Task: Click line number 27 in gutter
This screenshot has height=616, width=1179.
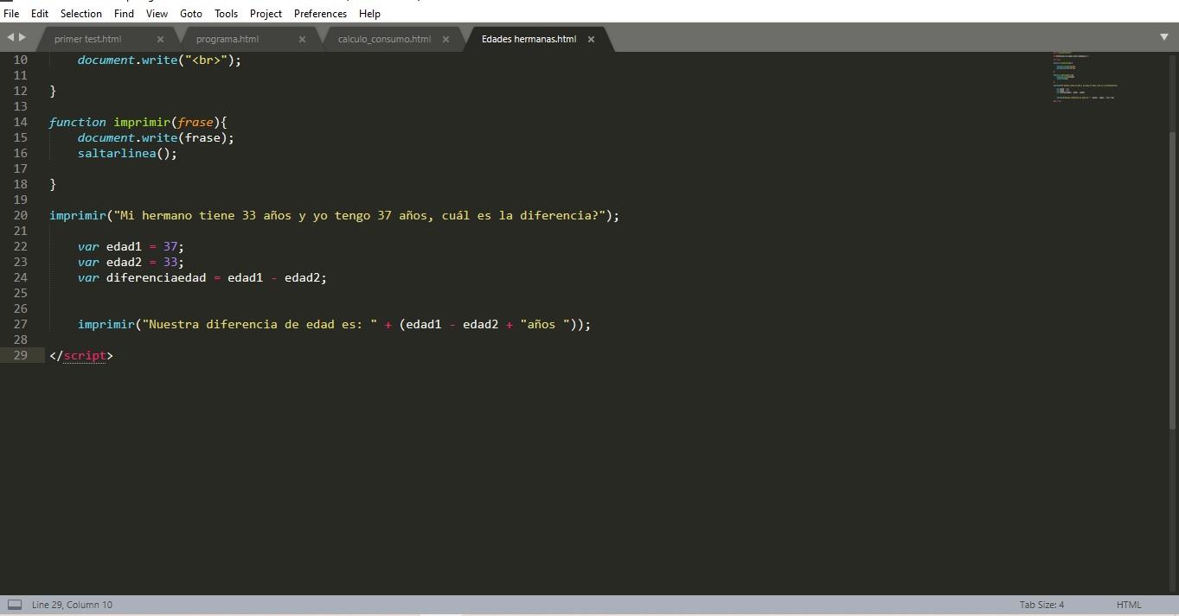Action: coord(20,324)
